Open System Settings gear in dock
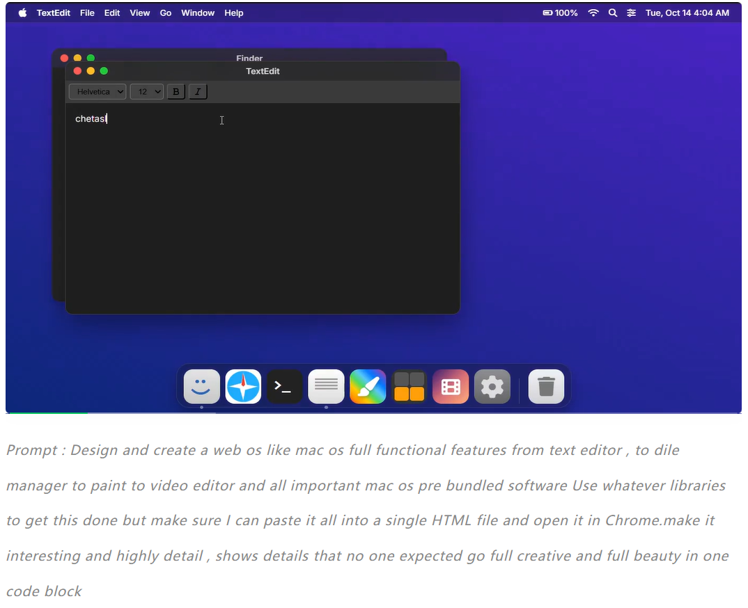 (x=492, y=387)
